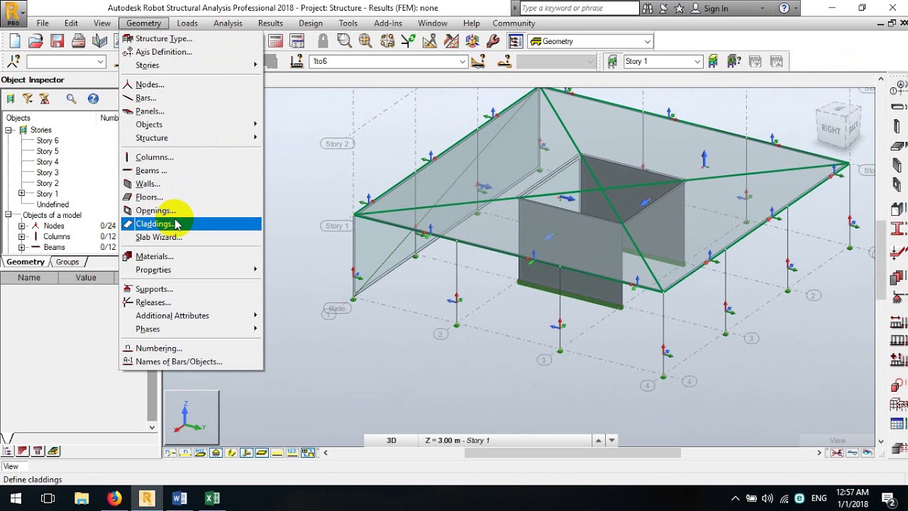Click the Firefox icon on taskbar
Image resolution: width=908 pixels, height=511 pixels.
click(x=114, y=498)
